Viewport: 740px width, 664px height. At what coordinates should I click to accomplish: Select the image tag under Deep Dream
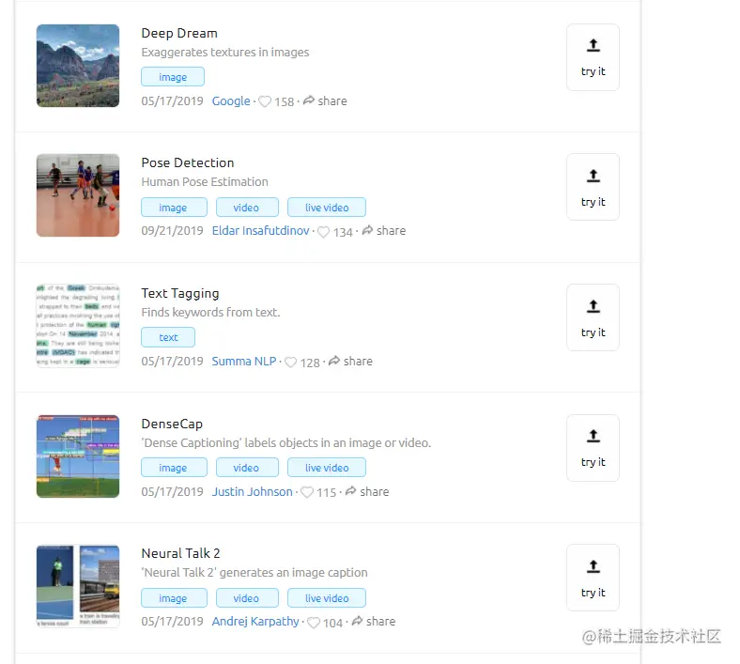[x=173, y=76]
